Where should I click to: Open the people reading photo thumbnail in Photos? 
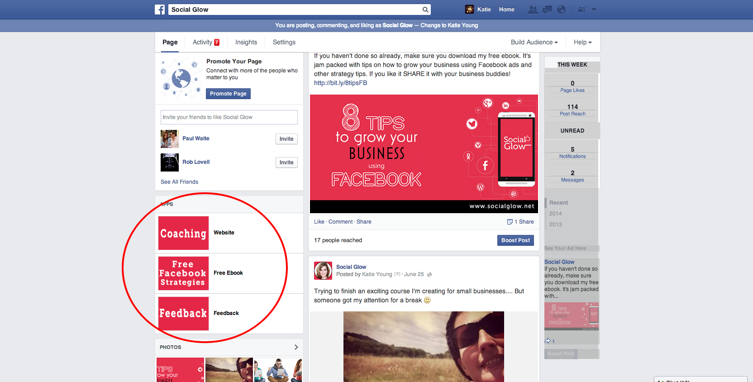(278, 370)
